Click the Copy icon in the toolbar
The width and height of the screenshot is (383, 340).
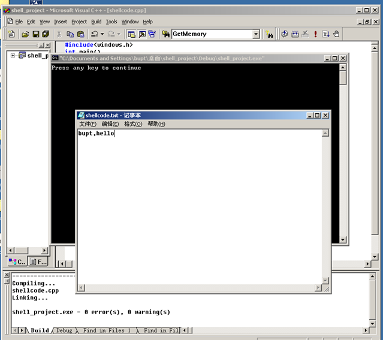(x=70, y=34)
